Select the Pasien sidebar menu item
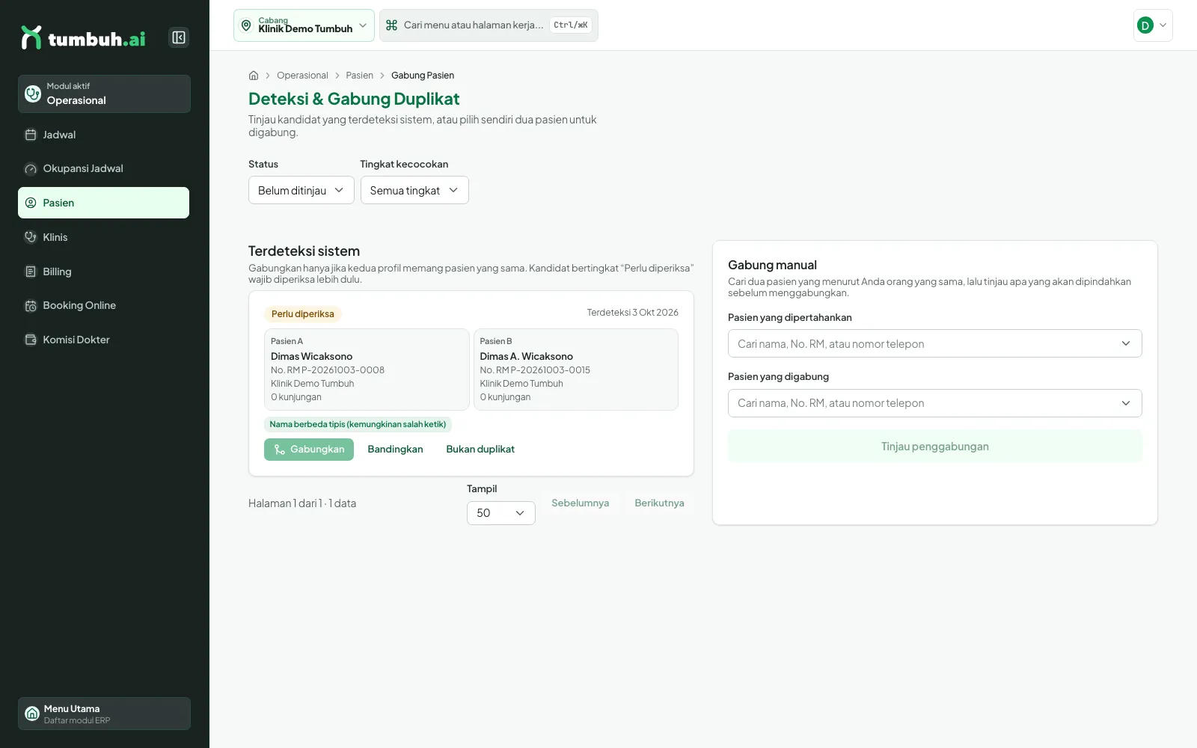Image resolution: width=1197 pixels, height=748 pixels. pos(103,203)
